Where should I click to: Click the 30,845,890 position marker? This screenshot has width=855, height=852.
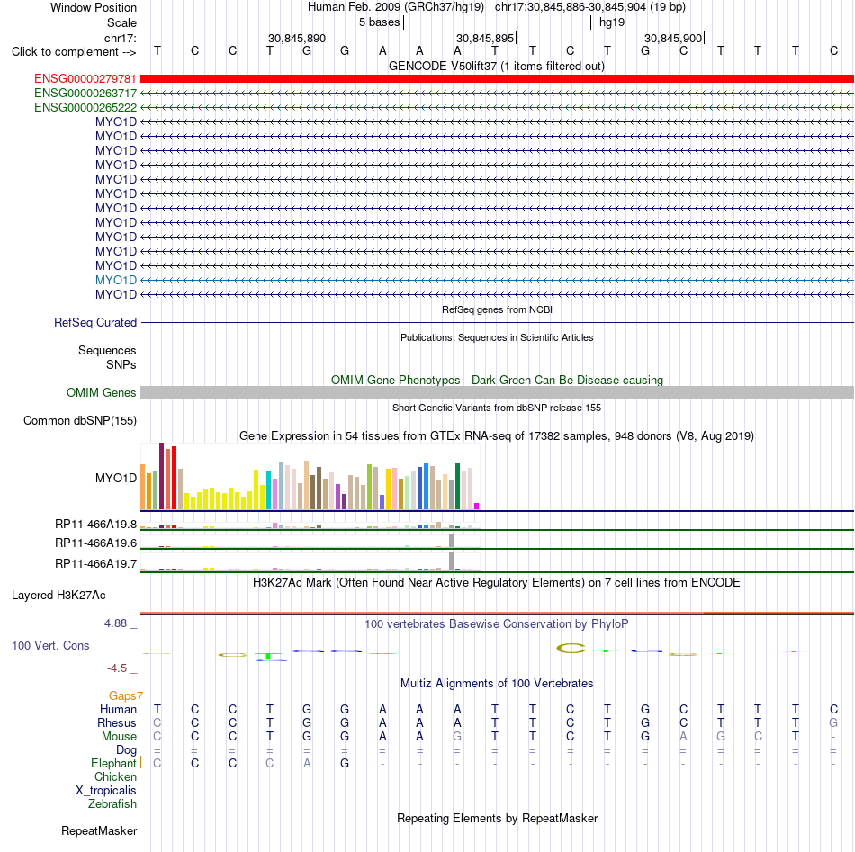[297, 38]
